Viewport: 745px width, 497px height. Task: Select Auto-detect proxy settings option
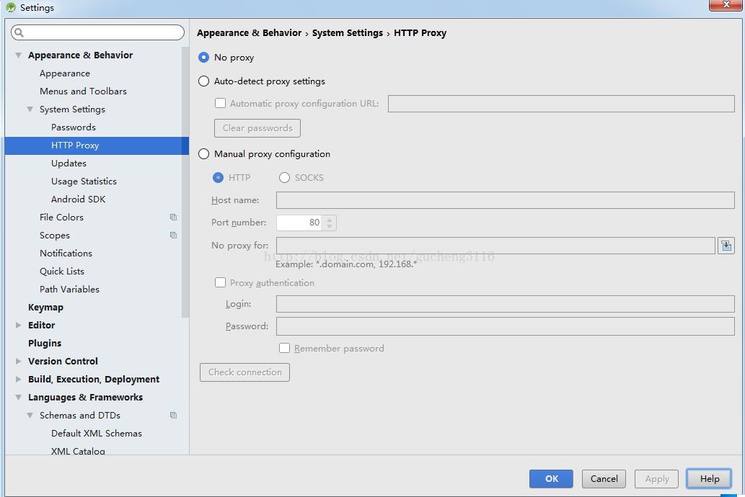pos(204,81)
